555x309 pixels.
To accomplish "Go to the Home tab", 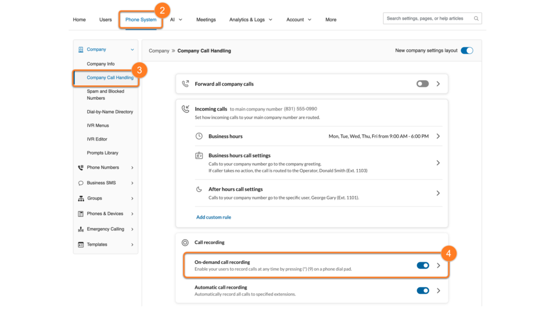I will click(x=79, y=20).
